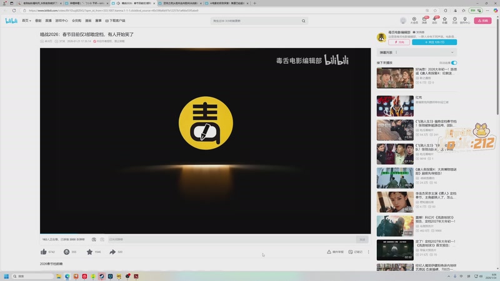Open the 红包 recommended video thumbnail
The width and height of the screenshot is (500, 281).
(395, 106)
